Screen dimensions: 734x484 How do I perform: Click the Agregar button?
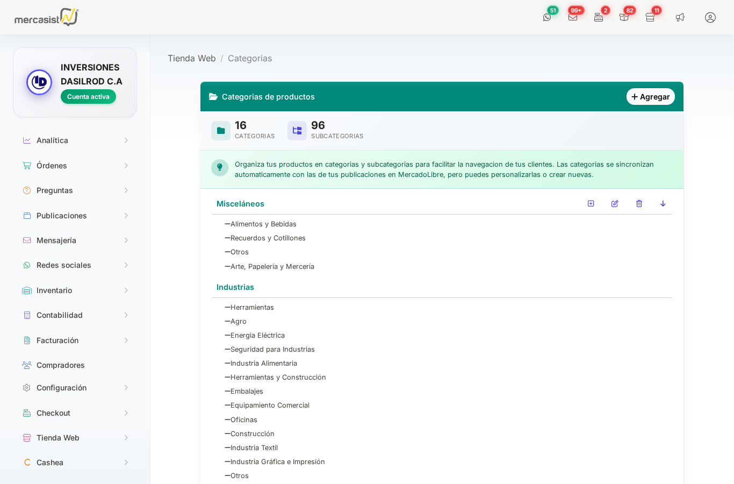tap(650, 97)
